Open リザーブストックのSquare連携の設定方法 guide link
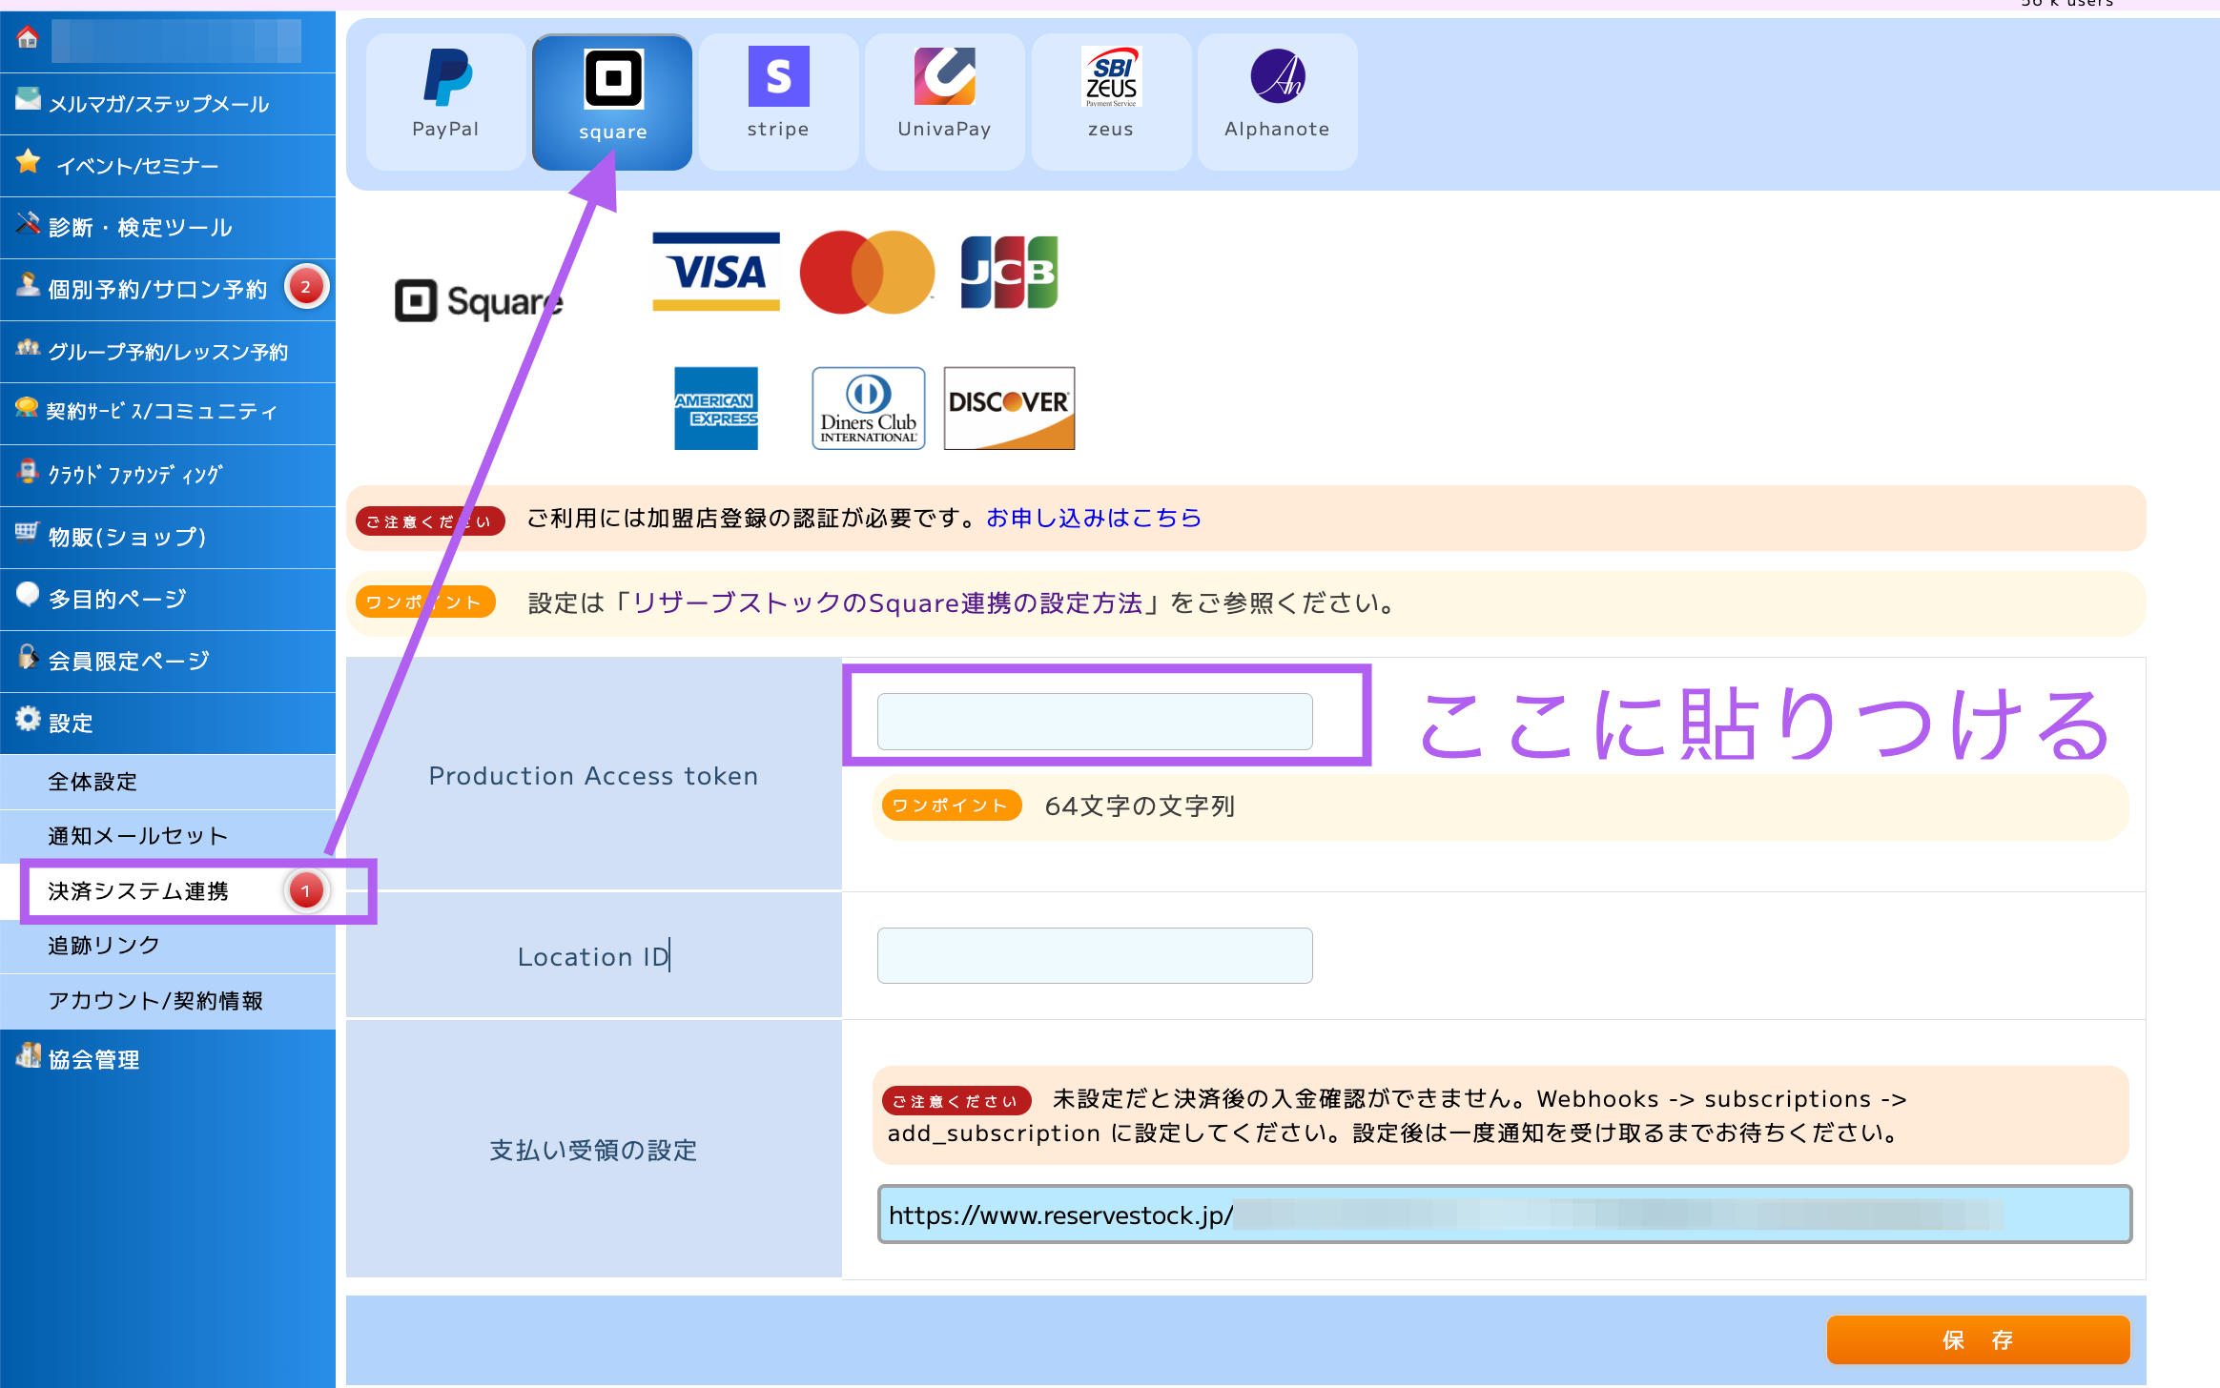This screenshot has width=2220, height=1388. tap(888, 603)
